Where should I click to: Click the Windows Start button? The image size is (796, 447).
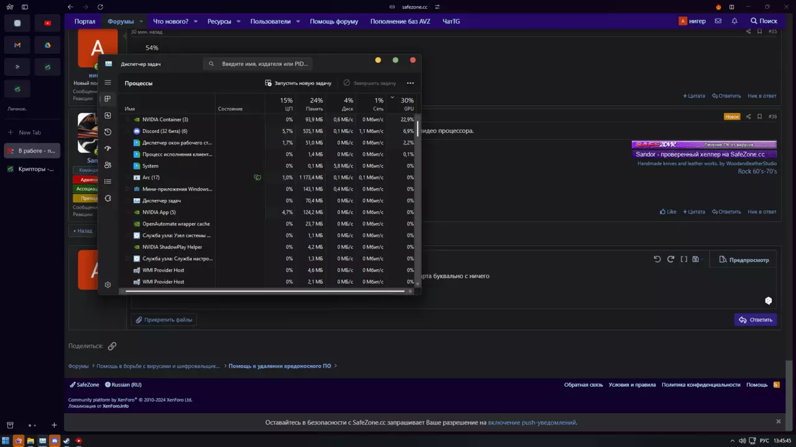point(7,441)
